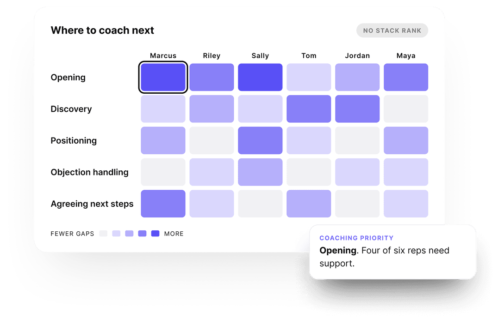Click Riley's Discovery cell
This screenshot has height=319, width=498.
(x=212, y=108)
